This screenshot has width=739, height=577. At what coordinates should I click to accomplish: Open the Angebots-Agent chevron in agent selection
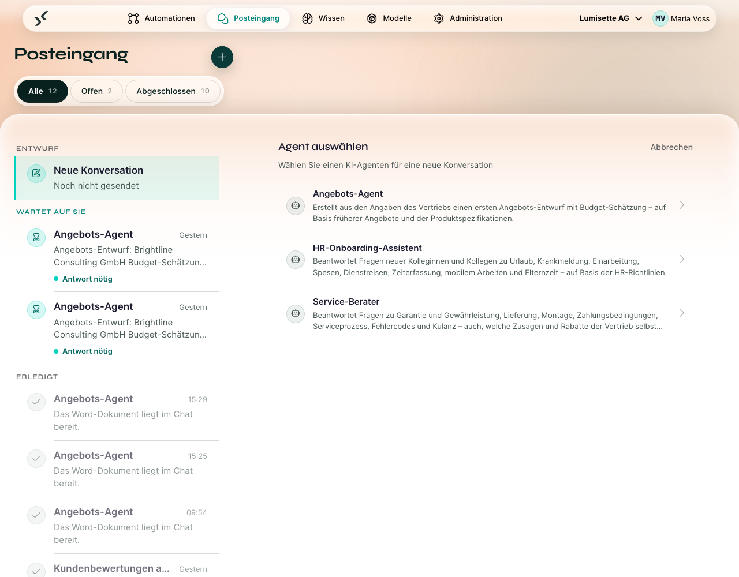682,205
